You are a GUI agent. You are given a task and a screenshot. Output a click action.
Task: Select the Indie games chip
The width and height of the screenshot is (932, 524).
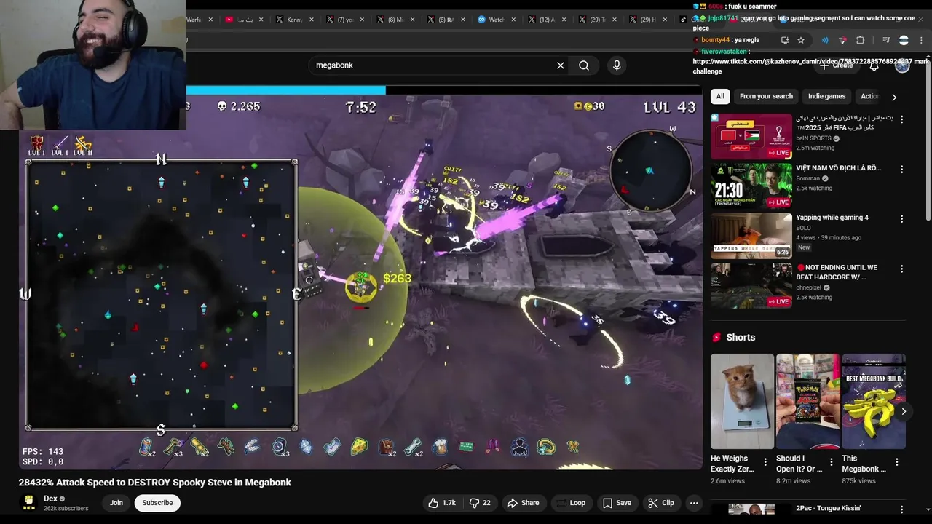click(826, 96)
